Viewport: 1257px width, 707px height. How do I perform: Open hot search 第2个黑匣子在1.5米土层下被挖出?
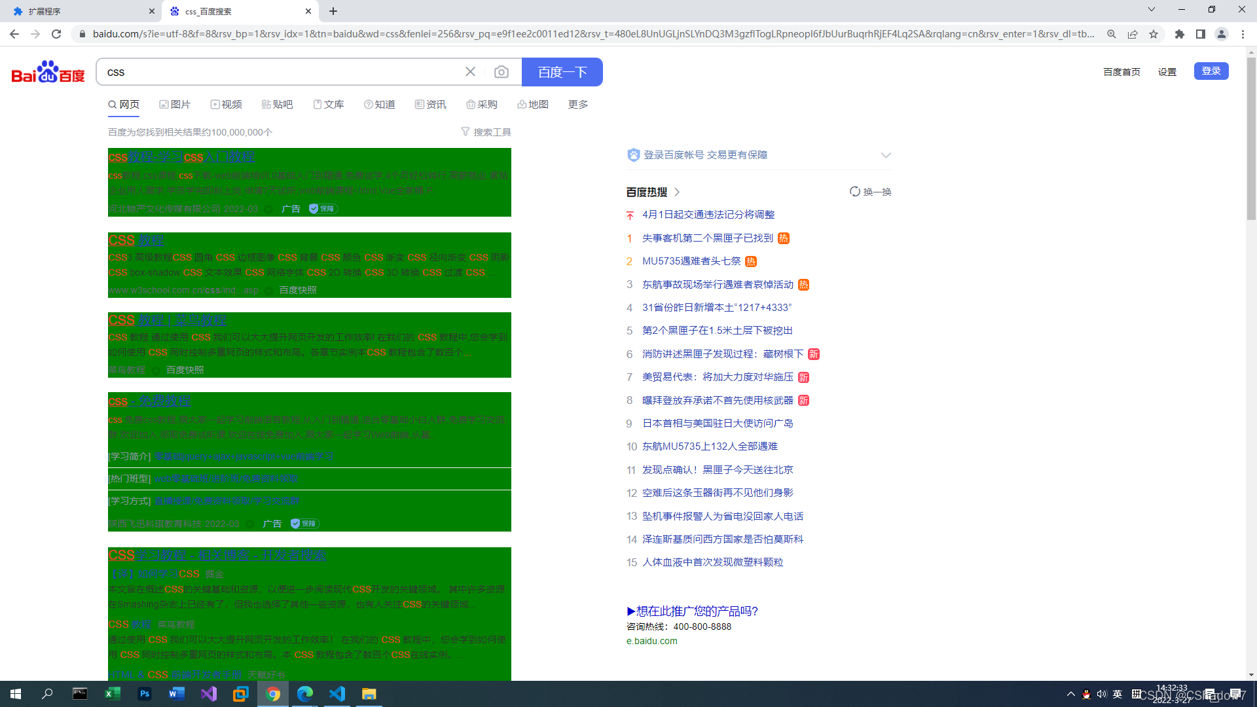(718, 331)
